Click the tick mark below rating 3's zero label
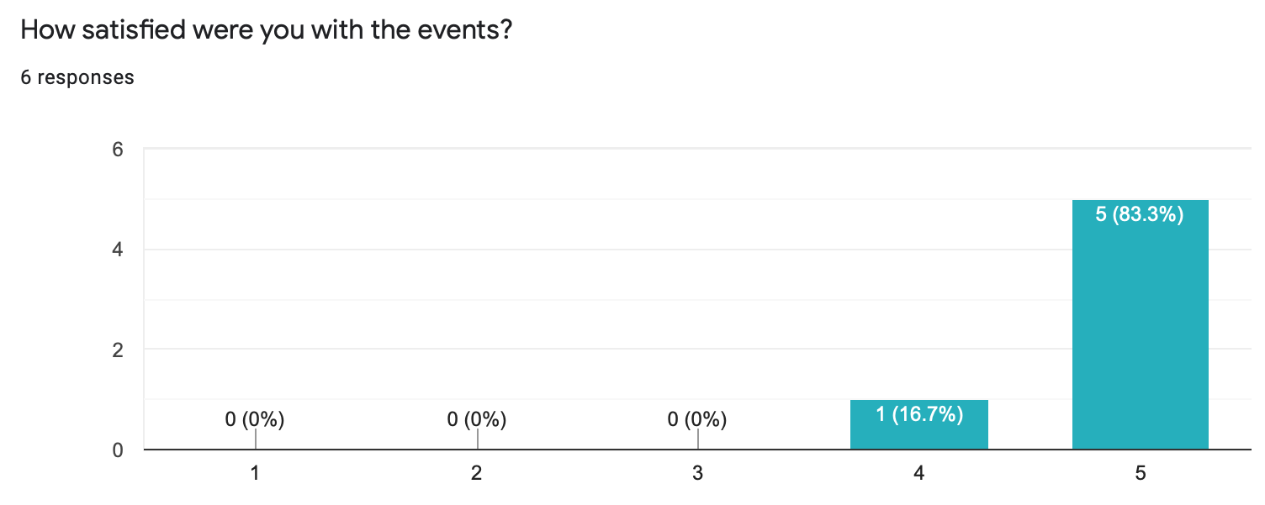Viewport: 1265px width, 505px height. point(698,439)
